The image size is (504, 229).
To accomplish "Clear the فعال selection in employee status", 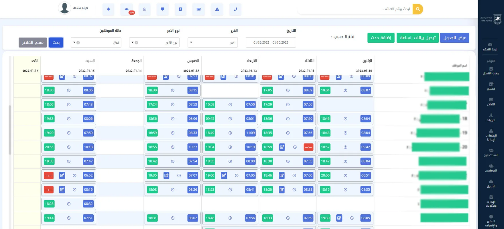I will [x=78, y=43].
